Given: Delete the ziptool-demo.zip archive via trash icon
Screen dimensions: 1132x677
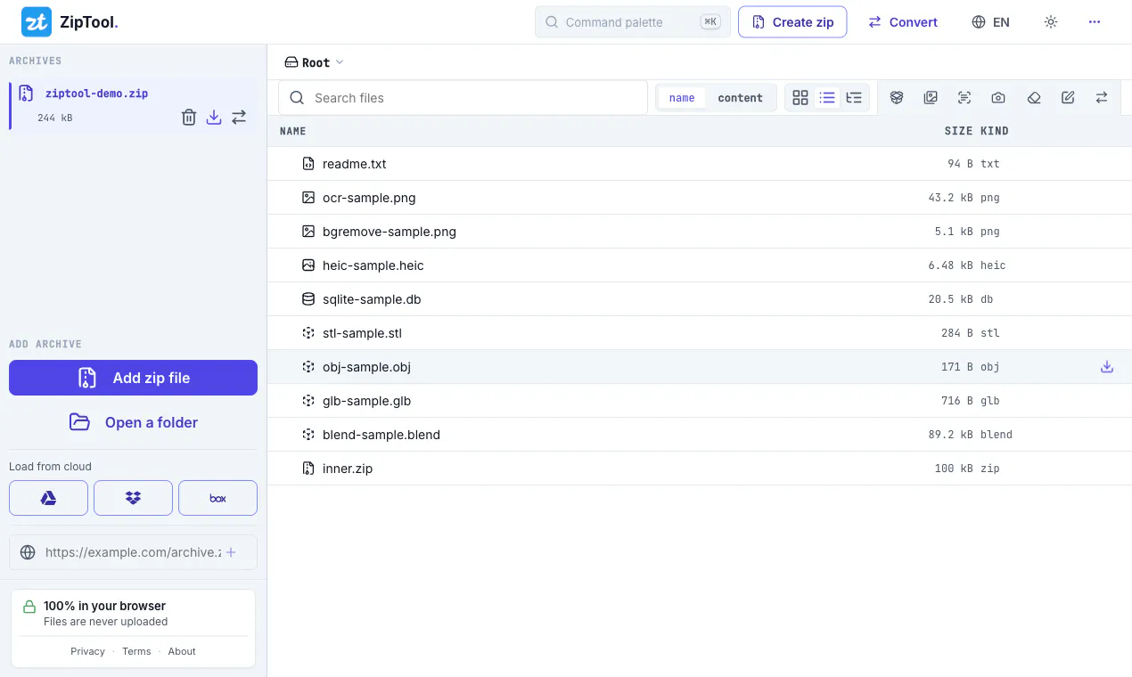Looking at the screenshot, I should pos(189,117).
